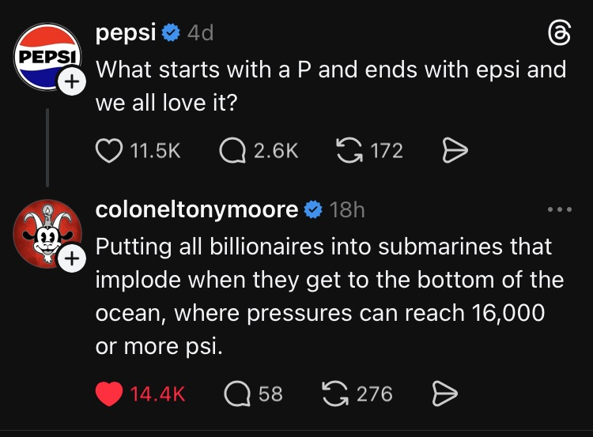This screenshot has width=593, height=437.
Task: Follow coloneltonymoore using the plus badge
Action: pos(72,258)
